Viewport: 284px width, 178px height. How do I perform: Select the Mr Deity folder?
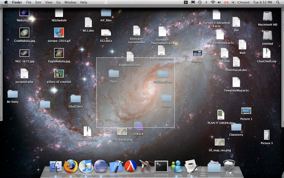pos(13,94)
